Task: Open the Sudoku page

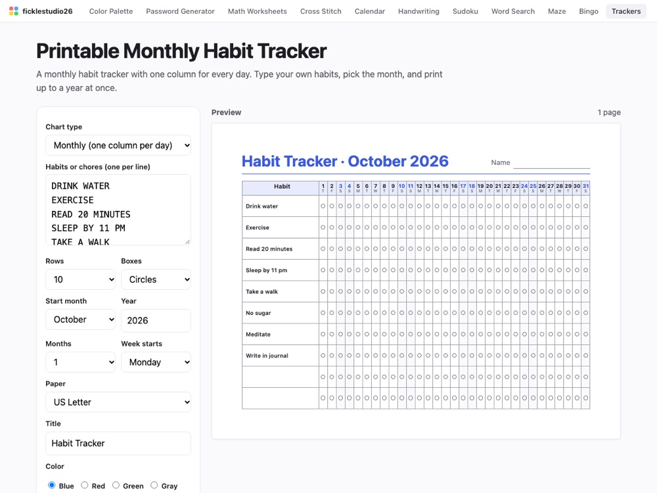Action: pos(465,11)
